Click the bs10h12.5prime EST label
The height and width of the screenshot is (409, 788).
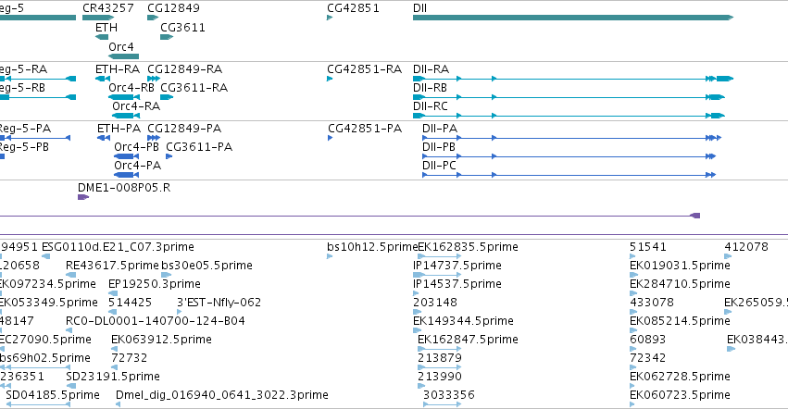pos(372,247)
